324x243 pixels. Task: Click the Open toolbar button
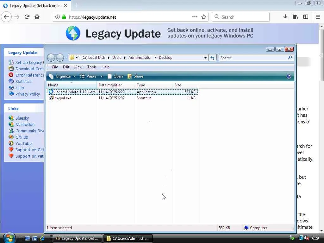click(x=115, y=76)
